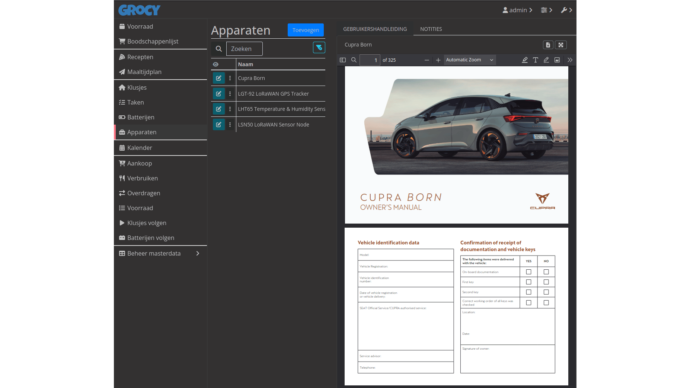Expand Beheer masterdata submenu
Viewport: 690px width, 388px height.
[x=160, y=253]
